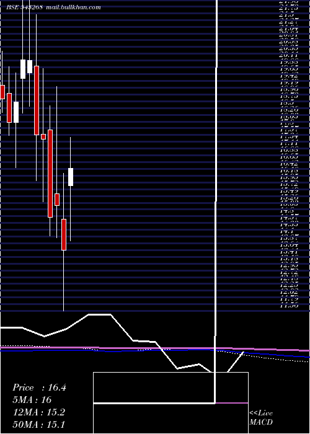The height and width of the screenshot is (434, 310).
Task: Click the 50MA : 15.1 value
Action: (x=38, y=424)
